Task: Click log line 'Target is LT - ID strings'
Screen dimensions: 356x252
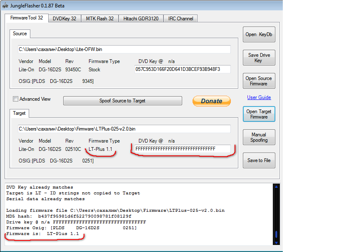Action: coord(73,193)
